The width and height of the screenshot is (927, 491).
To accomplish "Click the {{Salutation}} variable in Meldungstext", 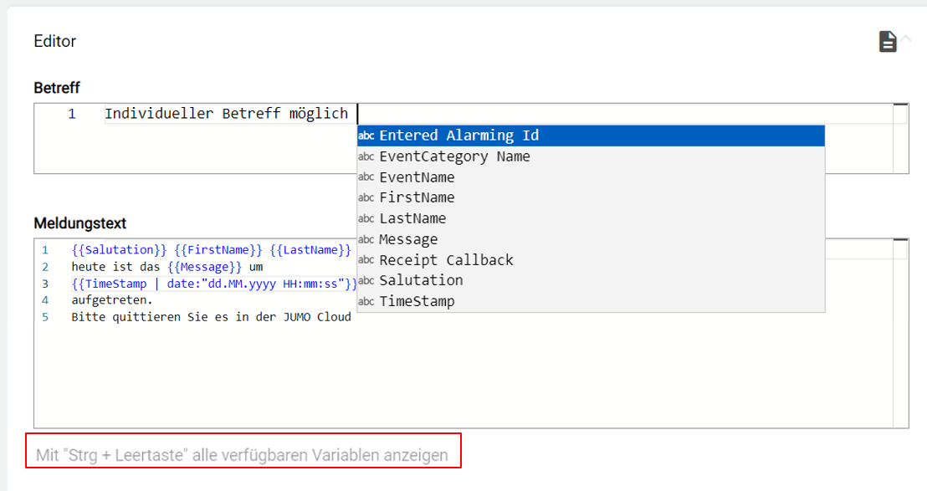I will point(119,250).
